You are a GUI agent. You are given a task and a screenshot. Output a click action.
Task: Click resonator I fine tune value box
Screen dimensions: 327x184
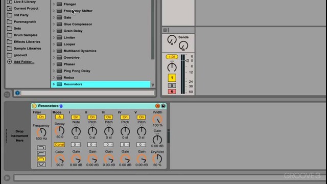pos(76,145)
